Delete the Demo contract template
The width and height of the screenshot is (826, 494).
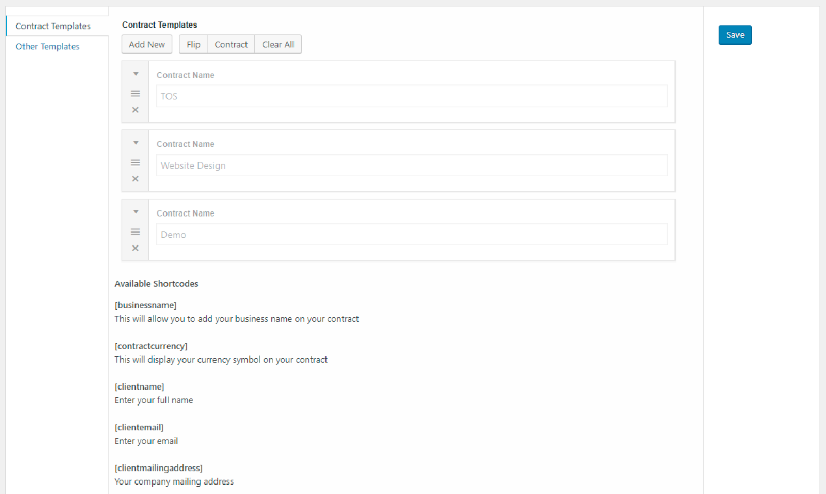click(135, 248)
